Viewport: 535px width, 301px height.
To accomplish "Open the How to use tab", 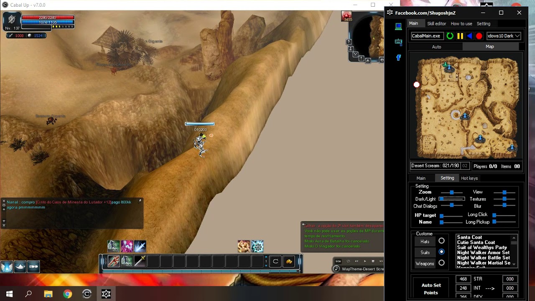I will click(461, 24).
